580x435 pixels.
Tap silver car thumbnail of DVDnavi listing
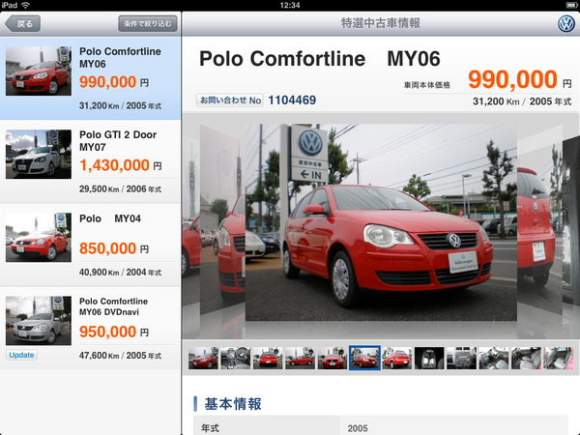pos(39,321)
